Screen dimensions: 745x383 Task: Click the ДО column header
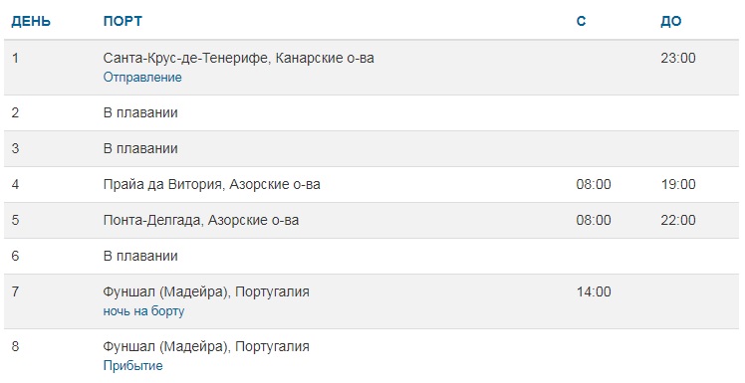coord(671,21)
